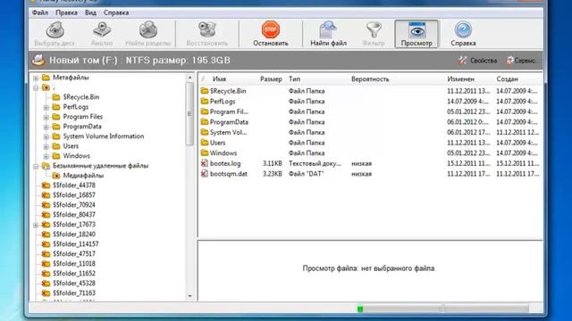Viewport: 572px width, 321px height.
Task: Select $$folder_16857 in the tree
Action: (74, 195)
